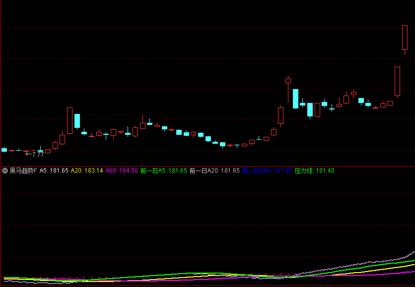
Task: Click the highest red candlestick at far right
Action: (405, 37)
